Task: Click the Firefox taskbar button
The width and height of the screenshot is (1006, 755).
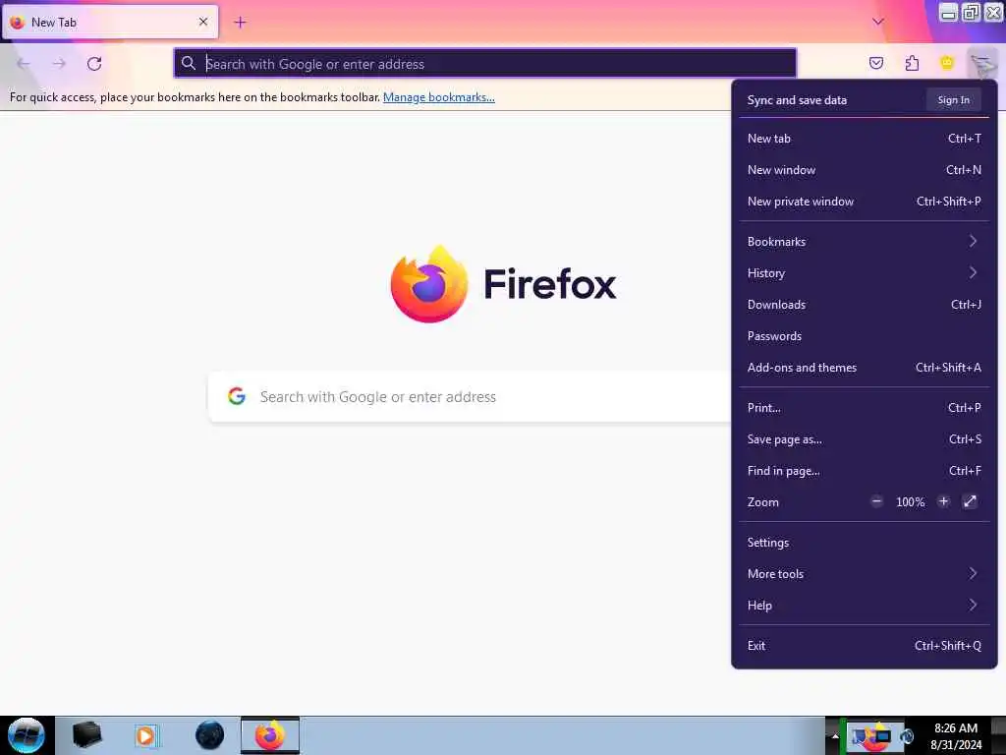Action: (x=270, y=735)
